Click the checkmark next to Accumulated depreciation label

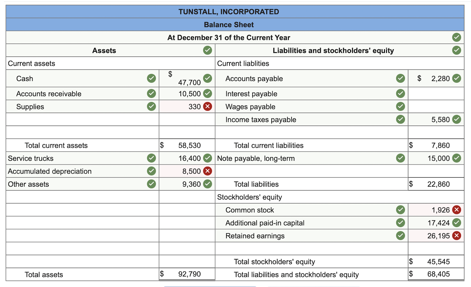click(151, 171)
